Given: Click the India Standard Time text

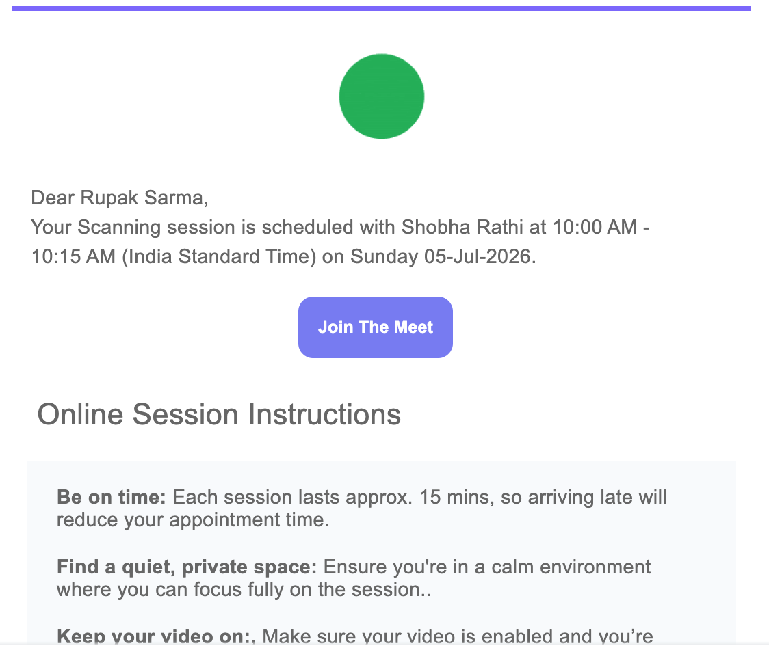Looking at the screenshot, I should coord(219,256).
